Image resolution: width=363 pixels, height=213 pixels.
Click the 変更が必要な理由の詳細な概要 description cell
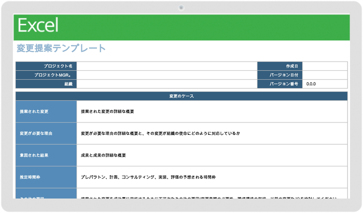pyautogui.click(x=212, y=133)
